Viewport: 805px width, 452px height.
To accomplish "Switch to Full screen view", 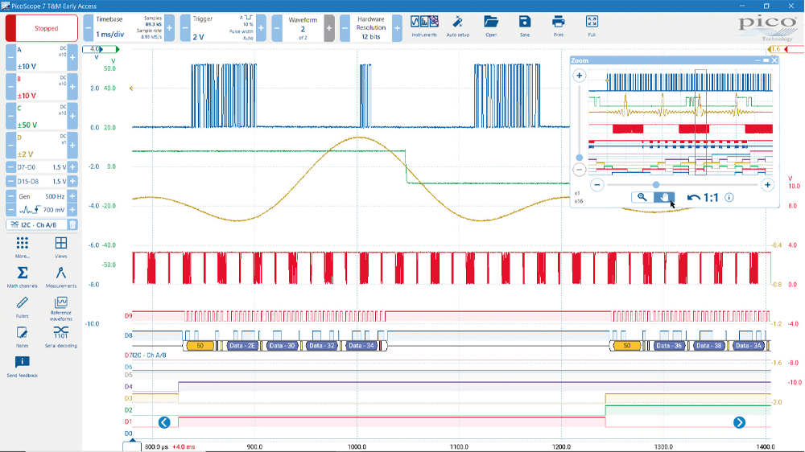I will 592,27.
